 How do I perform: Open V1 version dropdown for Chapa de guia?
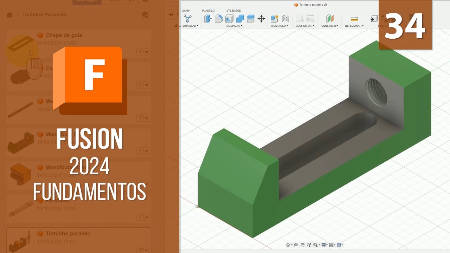(x=143, y=52)
